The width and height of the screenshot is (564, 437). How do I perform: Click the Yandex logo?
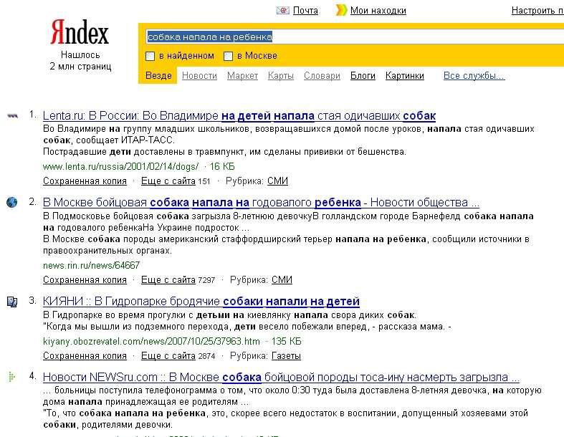tap(80, 34)
